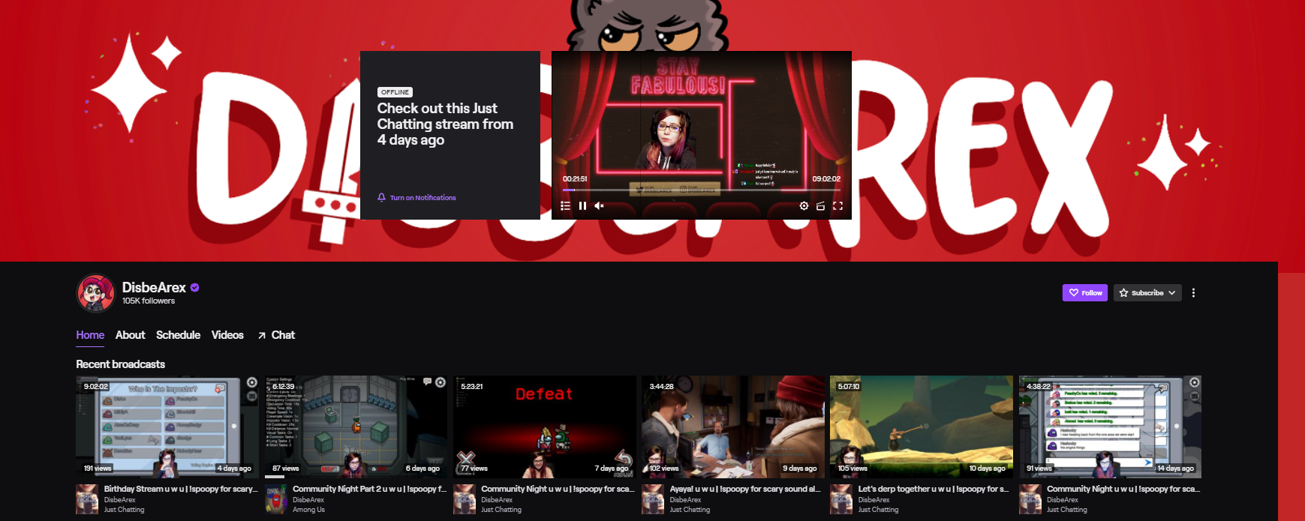Unmute the video player's volume

click(x=599, y=205)
